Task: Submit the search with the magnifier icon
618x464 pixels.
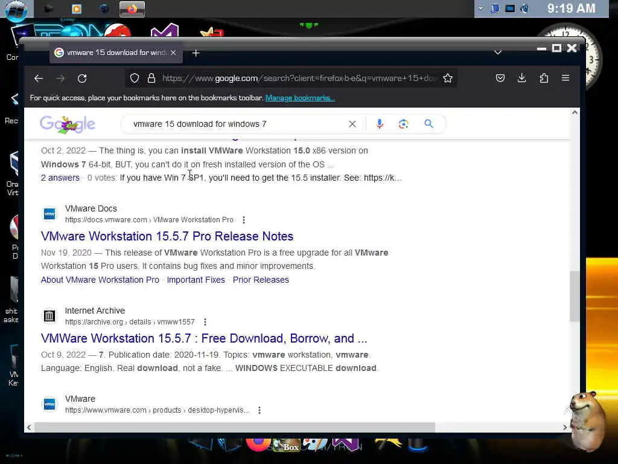Action: pyautogui.click(x=429, y=124)
